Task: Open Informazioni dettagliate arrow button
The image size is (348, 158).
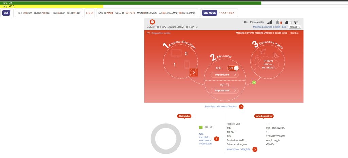Action: (x=255, y=150)
